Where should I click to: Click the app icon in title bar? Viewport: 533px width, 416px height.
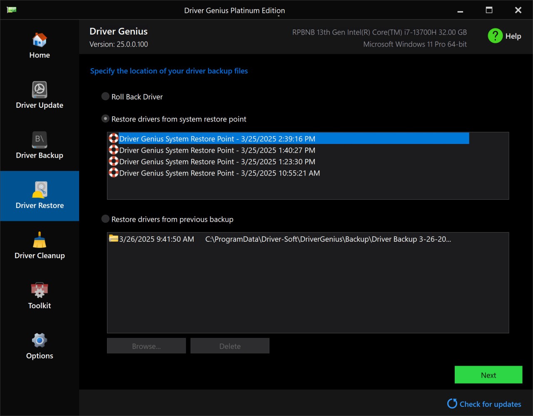(x=12, y=10)
